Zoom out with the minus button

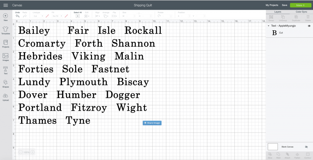tap(20, 152)
